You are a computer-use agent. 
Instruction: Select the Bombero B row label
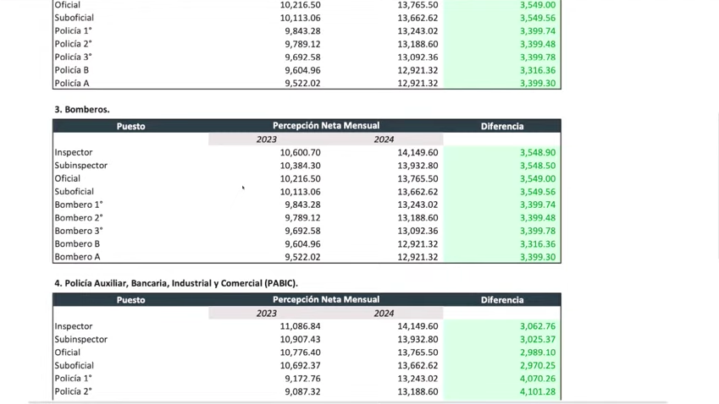click(x=77, y=244)
